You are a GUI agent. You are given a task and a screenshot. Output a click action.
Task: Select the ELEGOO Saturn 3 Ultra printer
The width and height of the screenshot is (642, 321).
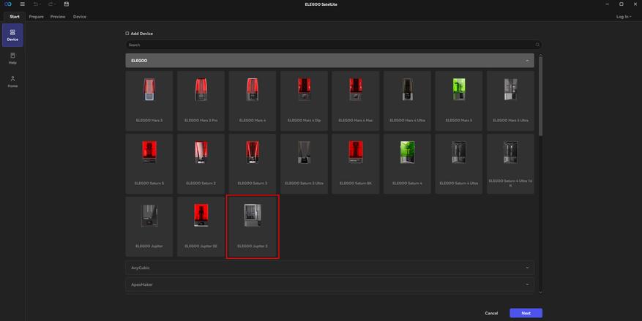pos(304,164)
